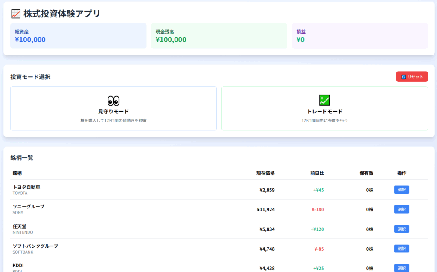Click the トヨタ自動車 price ¥2,859
Viewport: 437px width, 272px height.
[267, 190]
